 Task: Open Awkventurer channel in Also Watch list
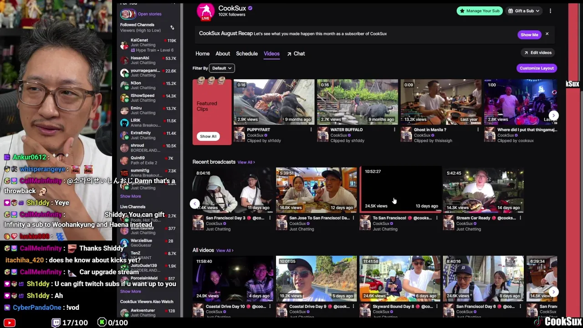pyautogui.click(x=148, y=313)
